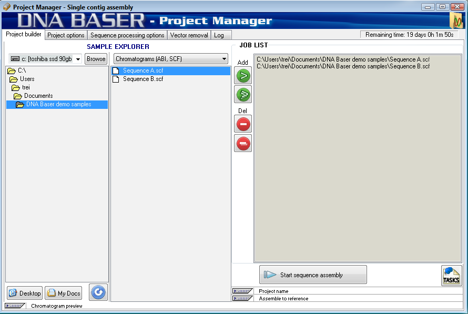Screen dimensions: 468x314
Task: Click the DNA Baser demo samples folder icon
Action: pyautogui.click(x=20, y=105)
